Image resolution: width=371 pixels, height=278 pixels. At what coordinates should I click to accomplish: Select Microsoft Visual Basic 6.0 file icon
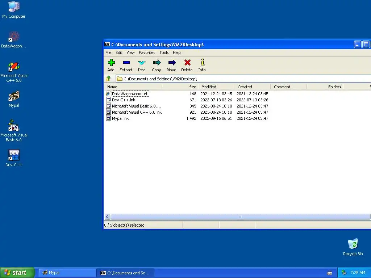pos(108,106)
